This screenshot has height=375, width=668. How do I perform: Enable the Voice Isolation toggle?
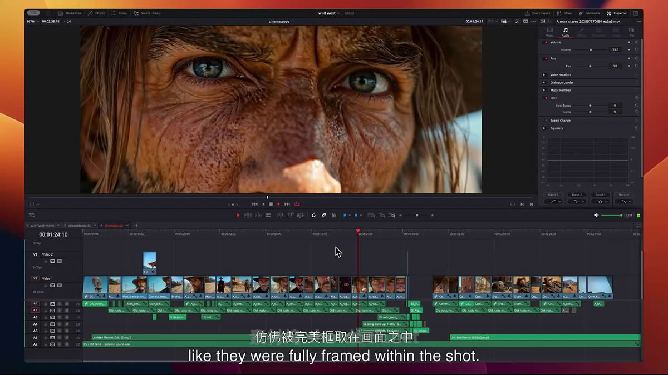544,74
